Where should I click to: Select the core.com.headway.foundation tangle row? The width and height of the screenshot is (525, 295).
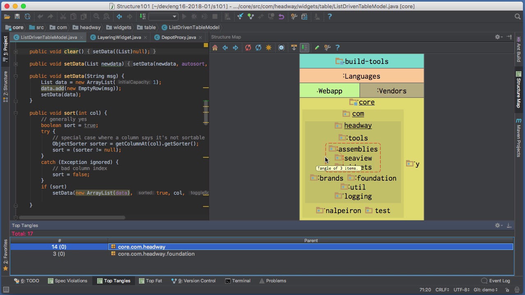point(156,254)
